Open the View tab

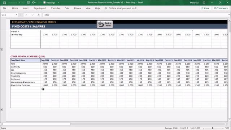(88, 8)
